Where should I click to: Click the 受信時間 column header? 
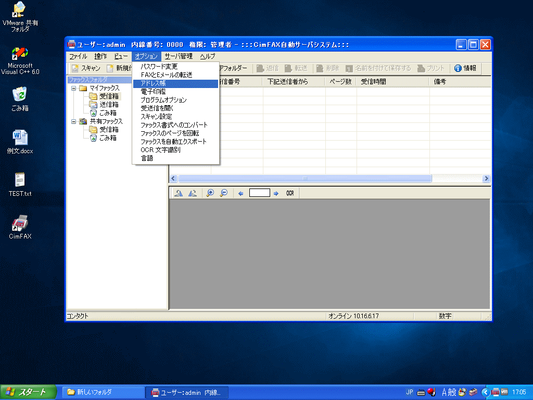[x=393, y=82]
